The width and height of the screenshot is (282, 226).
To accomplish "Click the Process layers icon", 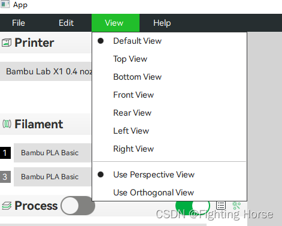I will click(x=7, y=206).
